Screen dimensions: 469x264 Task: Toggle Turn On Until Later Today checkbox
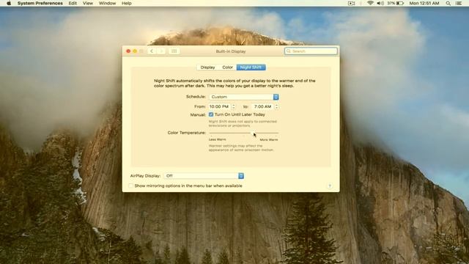[211, 114]
